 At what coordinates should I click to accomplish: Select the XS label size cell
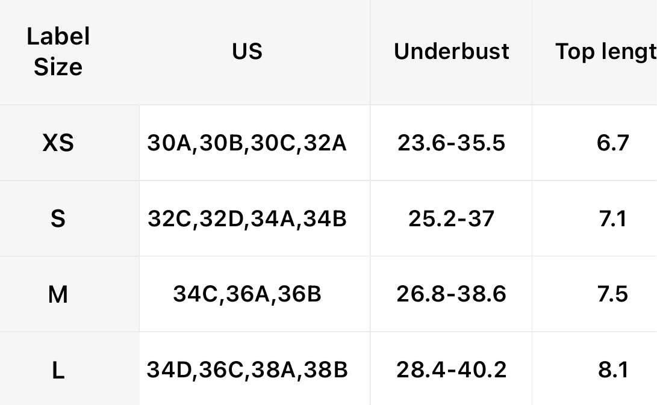(58, 143)
